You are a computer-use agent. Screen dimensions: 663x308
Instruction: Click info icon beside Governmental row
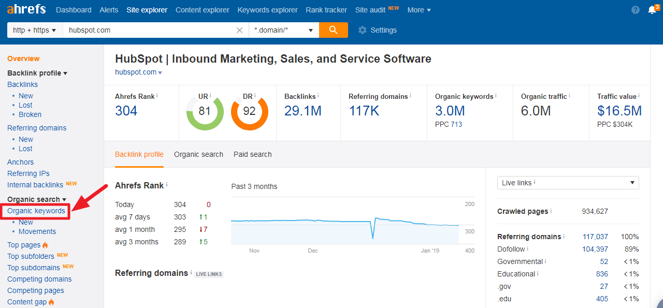pyautogui.click(x=545, y=261)
